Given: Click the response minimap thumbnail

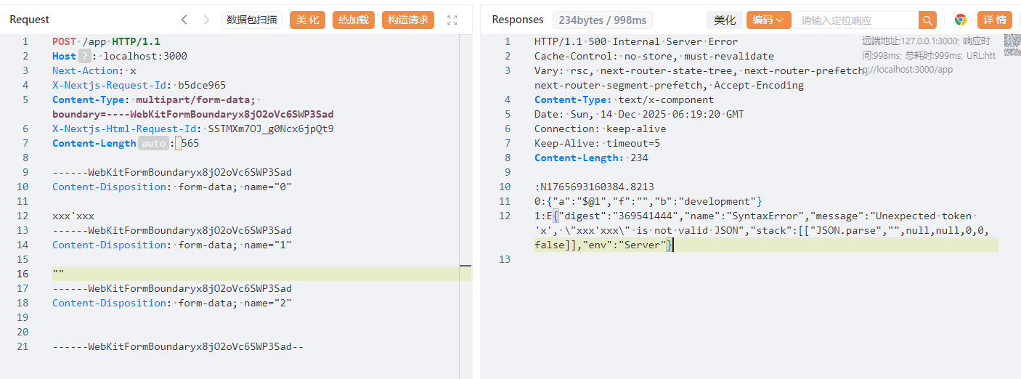Looking at the screenshot, I should click(1012, 44).
